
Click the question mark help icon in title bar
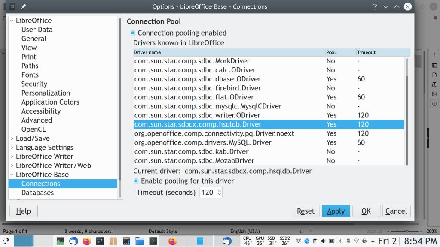coord(375,6)
